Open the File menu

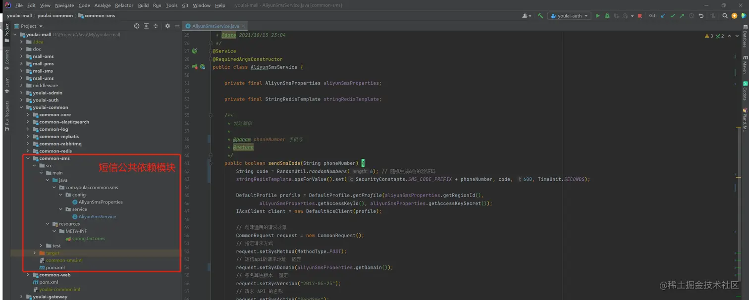click(19, 5)
